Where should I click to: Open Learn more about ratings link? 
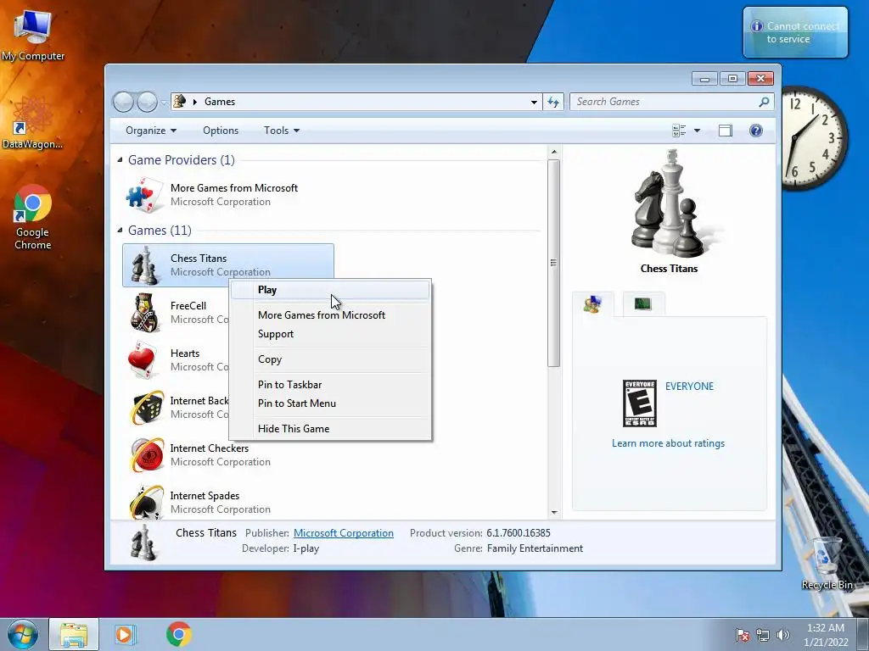pyautogui.click(x=669, y=443)
